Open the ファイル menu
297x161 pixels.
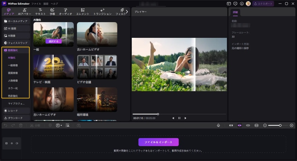tap(36, 3)
